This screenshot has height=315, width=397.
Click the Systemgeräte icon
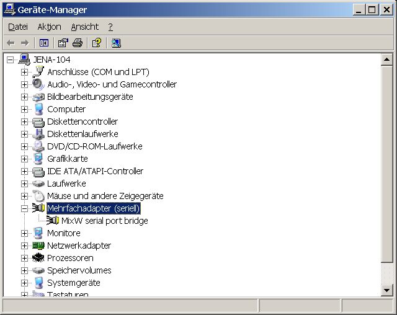38,283
